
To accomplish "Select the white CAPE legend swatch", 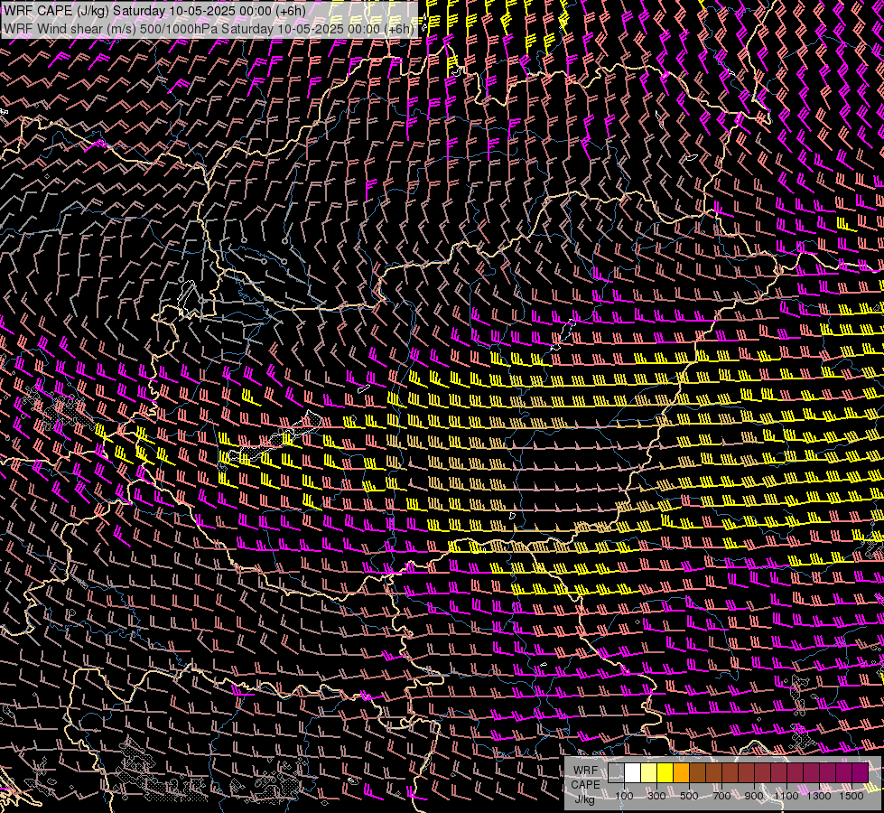I will click(x=633, y=772).
